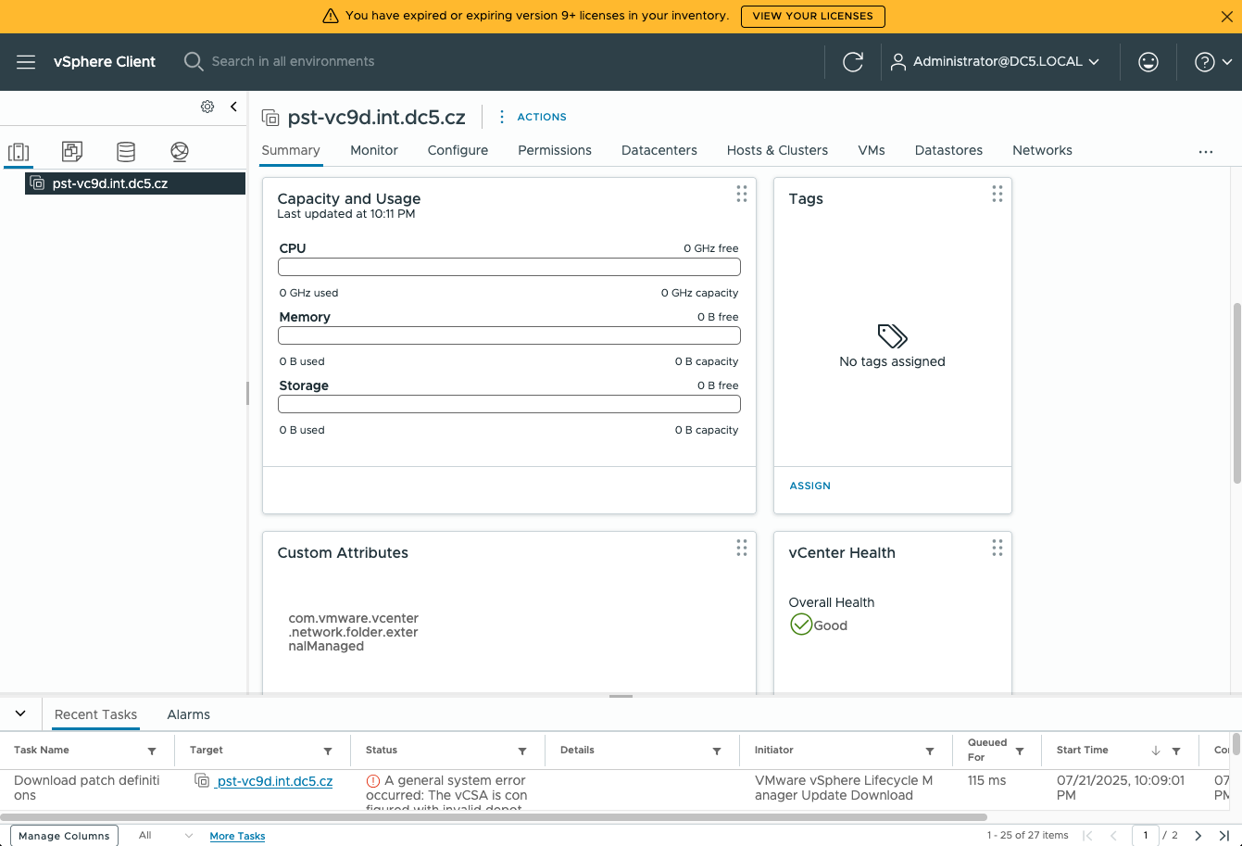The image size is (1242, 846).
Task: Click ASSIGN in the Tags card
Action: [809, 486]
